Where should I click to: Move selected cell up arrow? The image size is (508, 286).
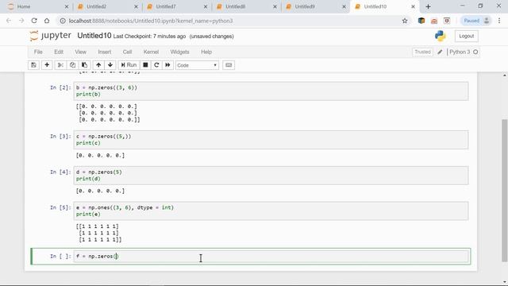pyautogui.click(x=98, y=65)
